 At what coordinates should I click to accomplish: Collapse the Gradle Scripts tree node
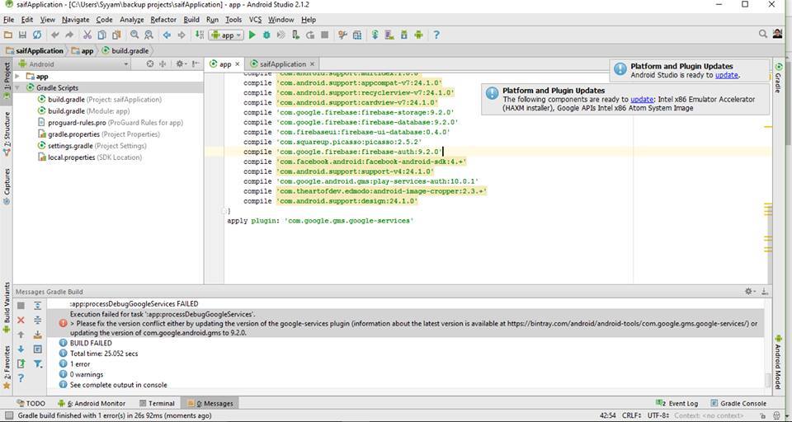(17, 88)
